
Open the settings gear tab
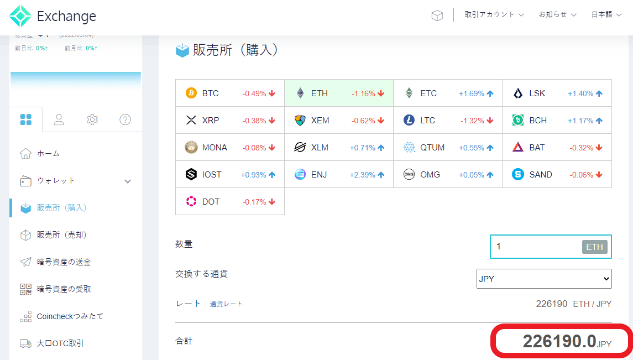(92, 119)
